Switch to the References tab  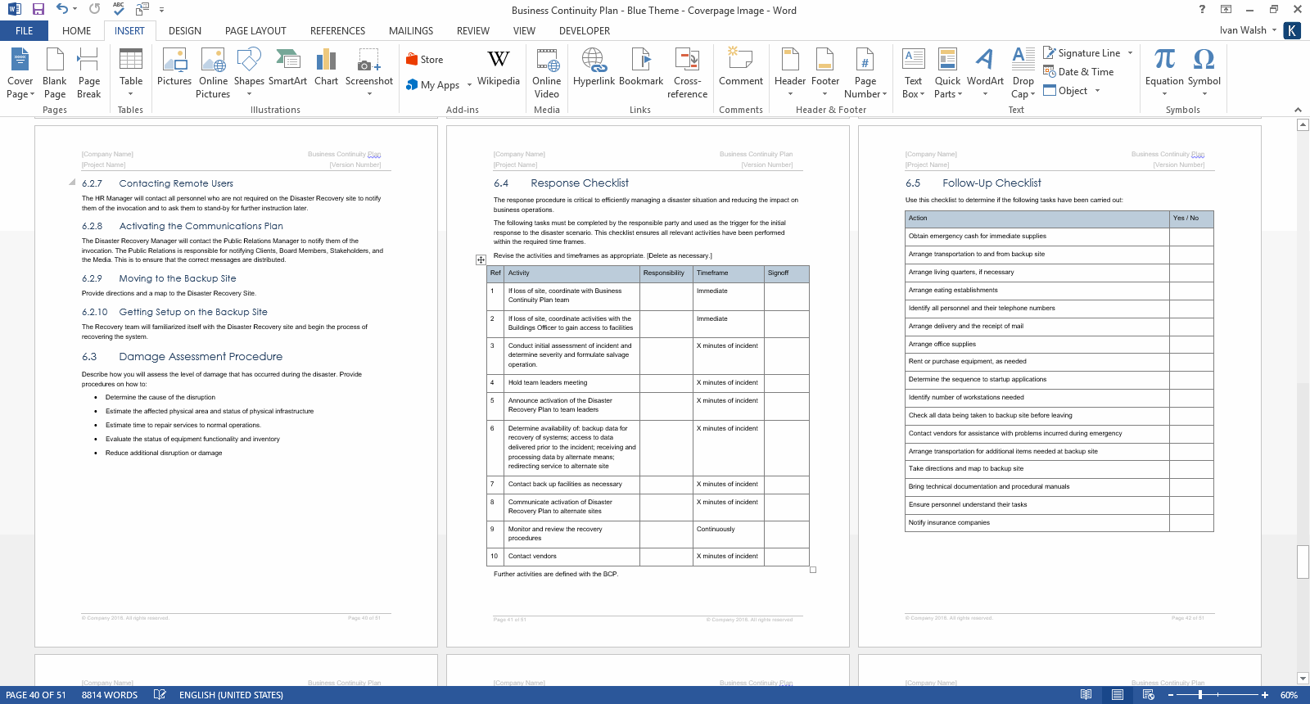[x=337, y=31]
